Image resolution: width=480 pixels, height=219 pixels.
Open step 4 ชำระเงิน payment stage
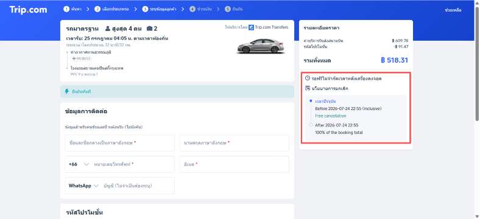200,9
